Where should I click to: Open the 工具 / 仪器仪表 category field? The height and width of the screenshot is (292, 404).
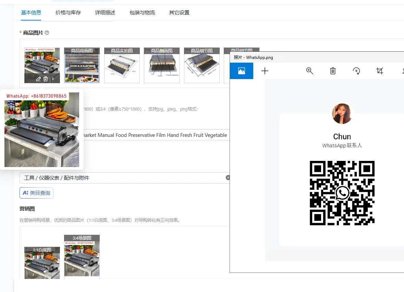pos(124,178)
